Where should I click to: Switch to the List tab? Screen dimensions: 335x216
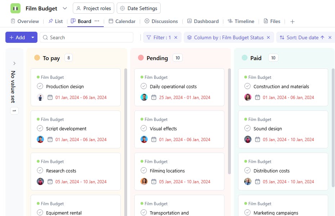(x=55, y=21)
